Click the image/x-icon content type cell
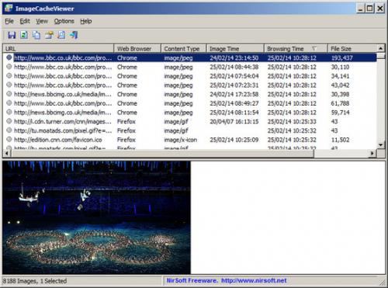Screen dimensions: 388x288 click(x=181, y=140)
